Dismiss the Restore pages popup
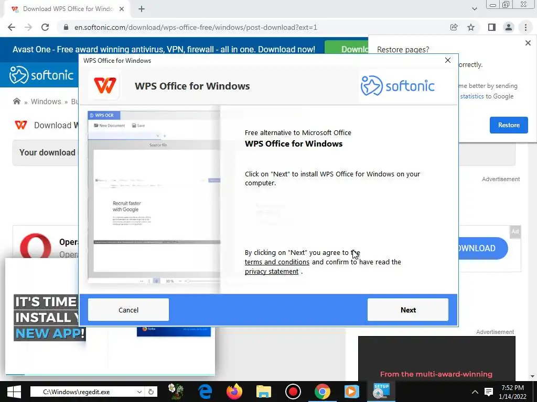Image resolution: width=537 pixels, height=402 pixels. point(528,43)
